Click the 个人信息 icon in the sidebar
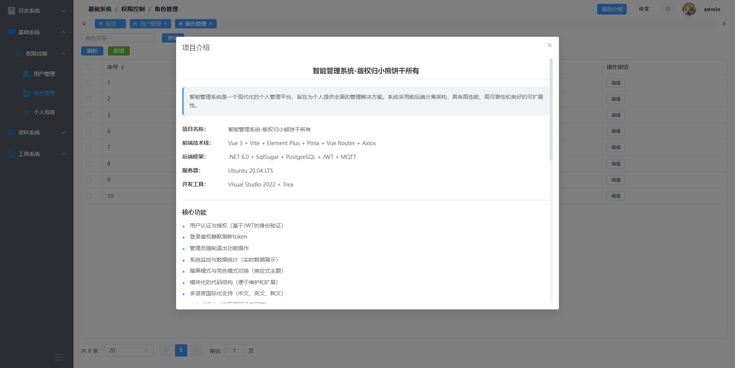 tap(27, 112)
